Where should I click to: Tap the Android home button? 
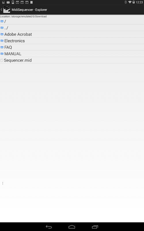click(x=72, y=227)
